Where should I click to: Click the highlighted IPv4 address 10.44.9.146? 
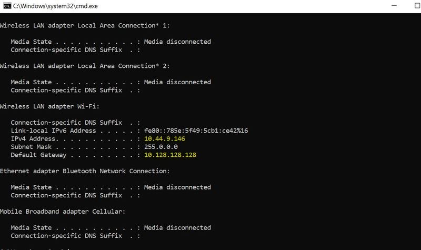[x=165, y=139]
